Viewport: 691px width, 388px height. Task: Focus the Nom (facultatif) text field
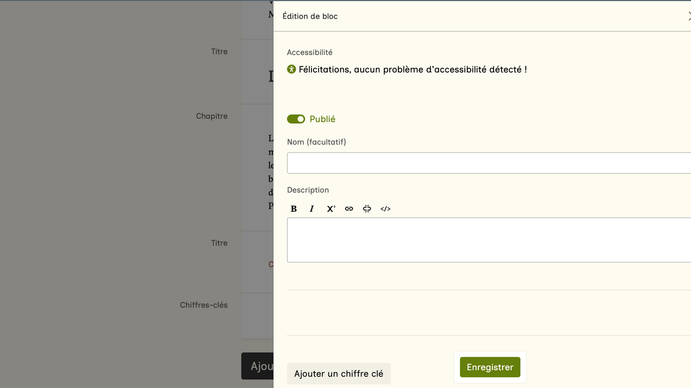click(x=489, y=163)
